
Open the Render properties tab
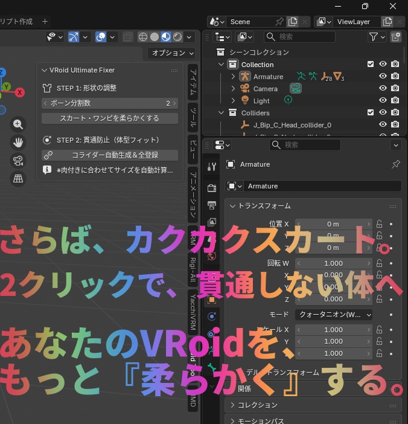[212, 188]
